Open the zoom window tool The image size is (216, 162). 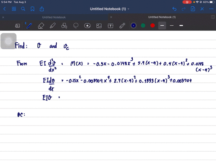(x=18, y=26)
